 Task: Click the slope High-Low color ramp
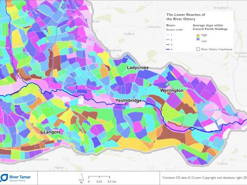point(198,38)
